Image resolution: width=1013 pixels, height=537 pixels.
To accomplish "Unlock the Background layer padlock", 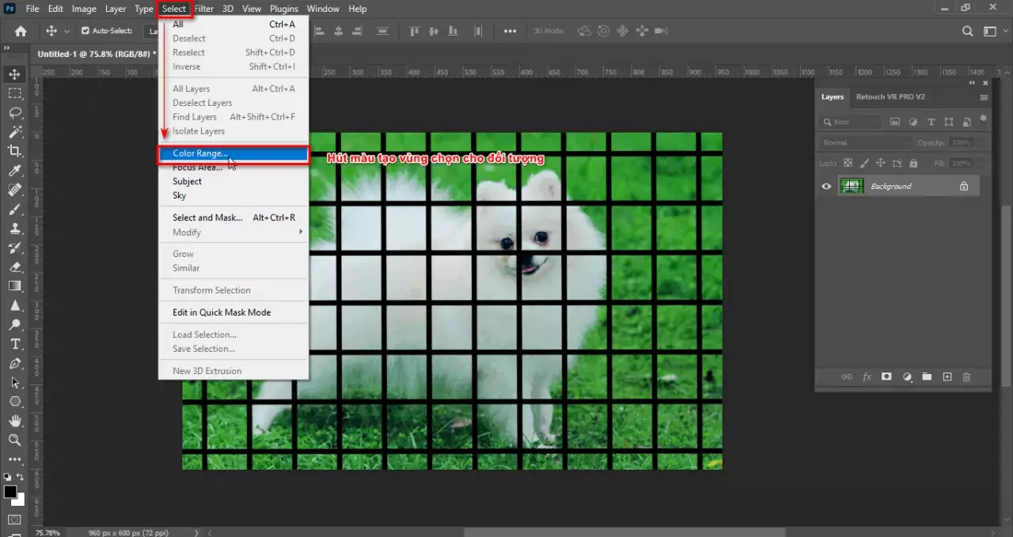I will pyautogui.click(x=964, y=186).
